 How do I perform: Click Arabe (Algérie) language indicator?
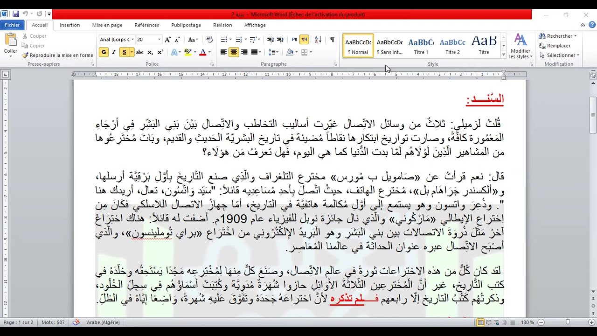click(103, 322)
